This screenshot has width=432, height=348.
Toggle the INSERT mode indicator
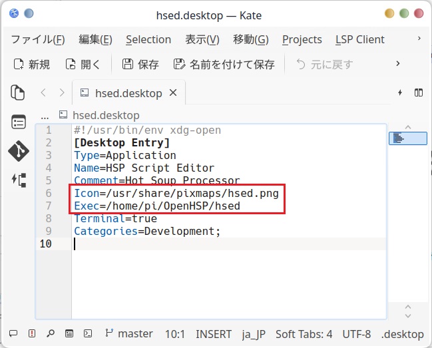tap(214, 334)
